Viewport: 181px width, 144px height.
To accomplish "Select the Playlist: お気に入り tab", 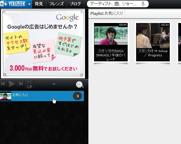I will (x=107, y=13).
